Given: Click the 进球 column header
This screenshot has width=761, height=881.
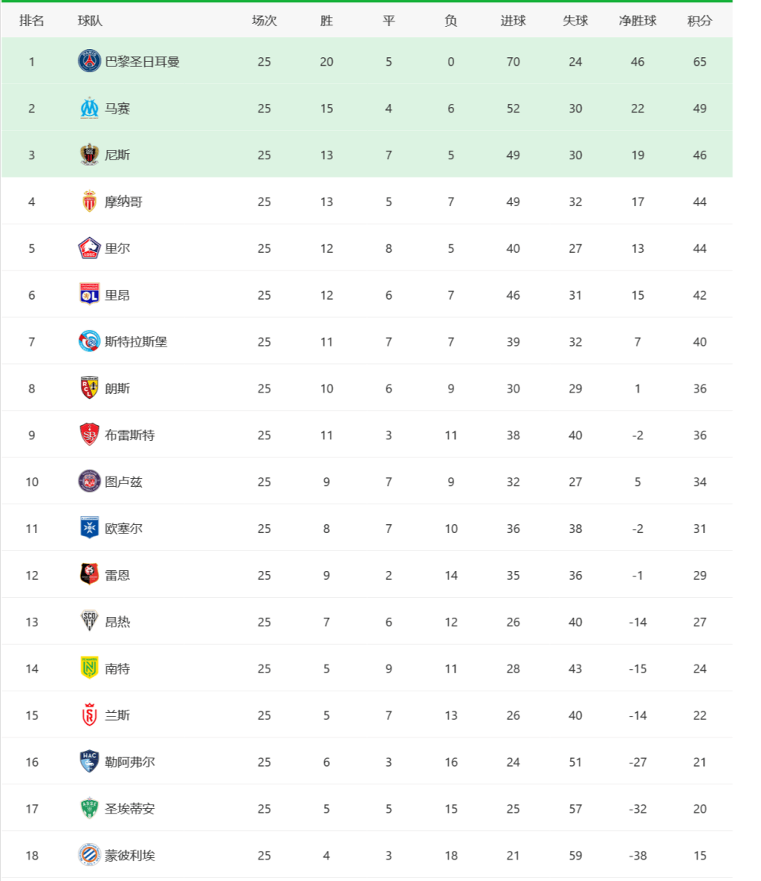Looking at the screenshot, I should pyautogui.click(x=513, y=21).
